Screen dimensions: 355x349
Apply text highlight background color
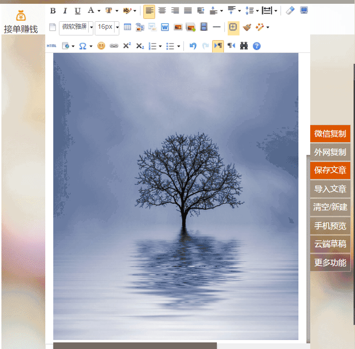pos(127,10)
